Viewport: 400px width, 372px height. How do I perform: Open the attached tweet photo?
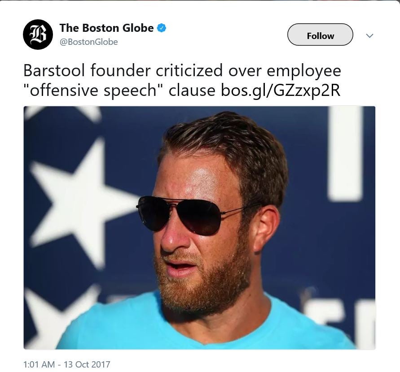pyautogui.click(x=199, y=227)
